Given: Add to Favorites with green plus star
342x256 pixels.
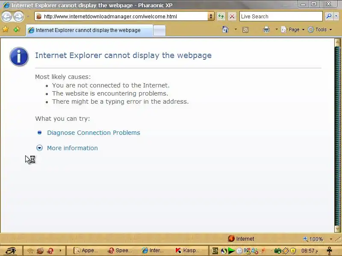Looking at the screenshot, I should [17, 29].
